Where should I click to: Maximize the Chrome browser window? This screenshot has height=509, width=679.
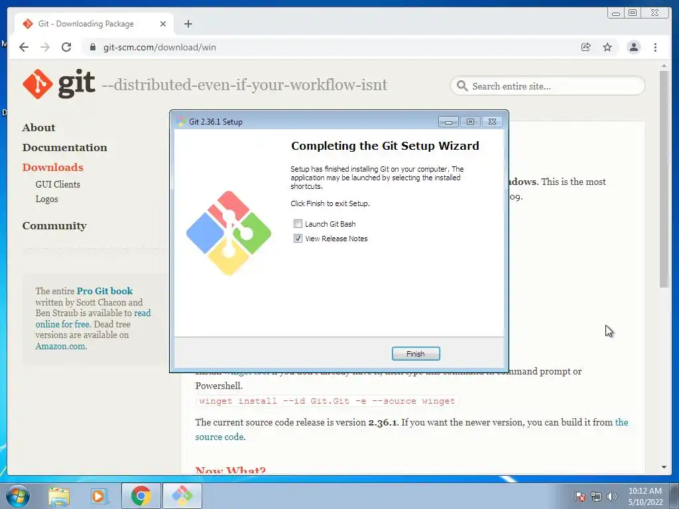pyautogui.click(x=632, y=13)
